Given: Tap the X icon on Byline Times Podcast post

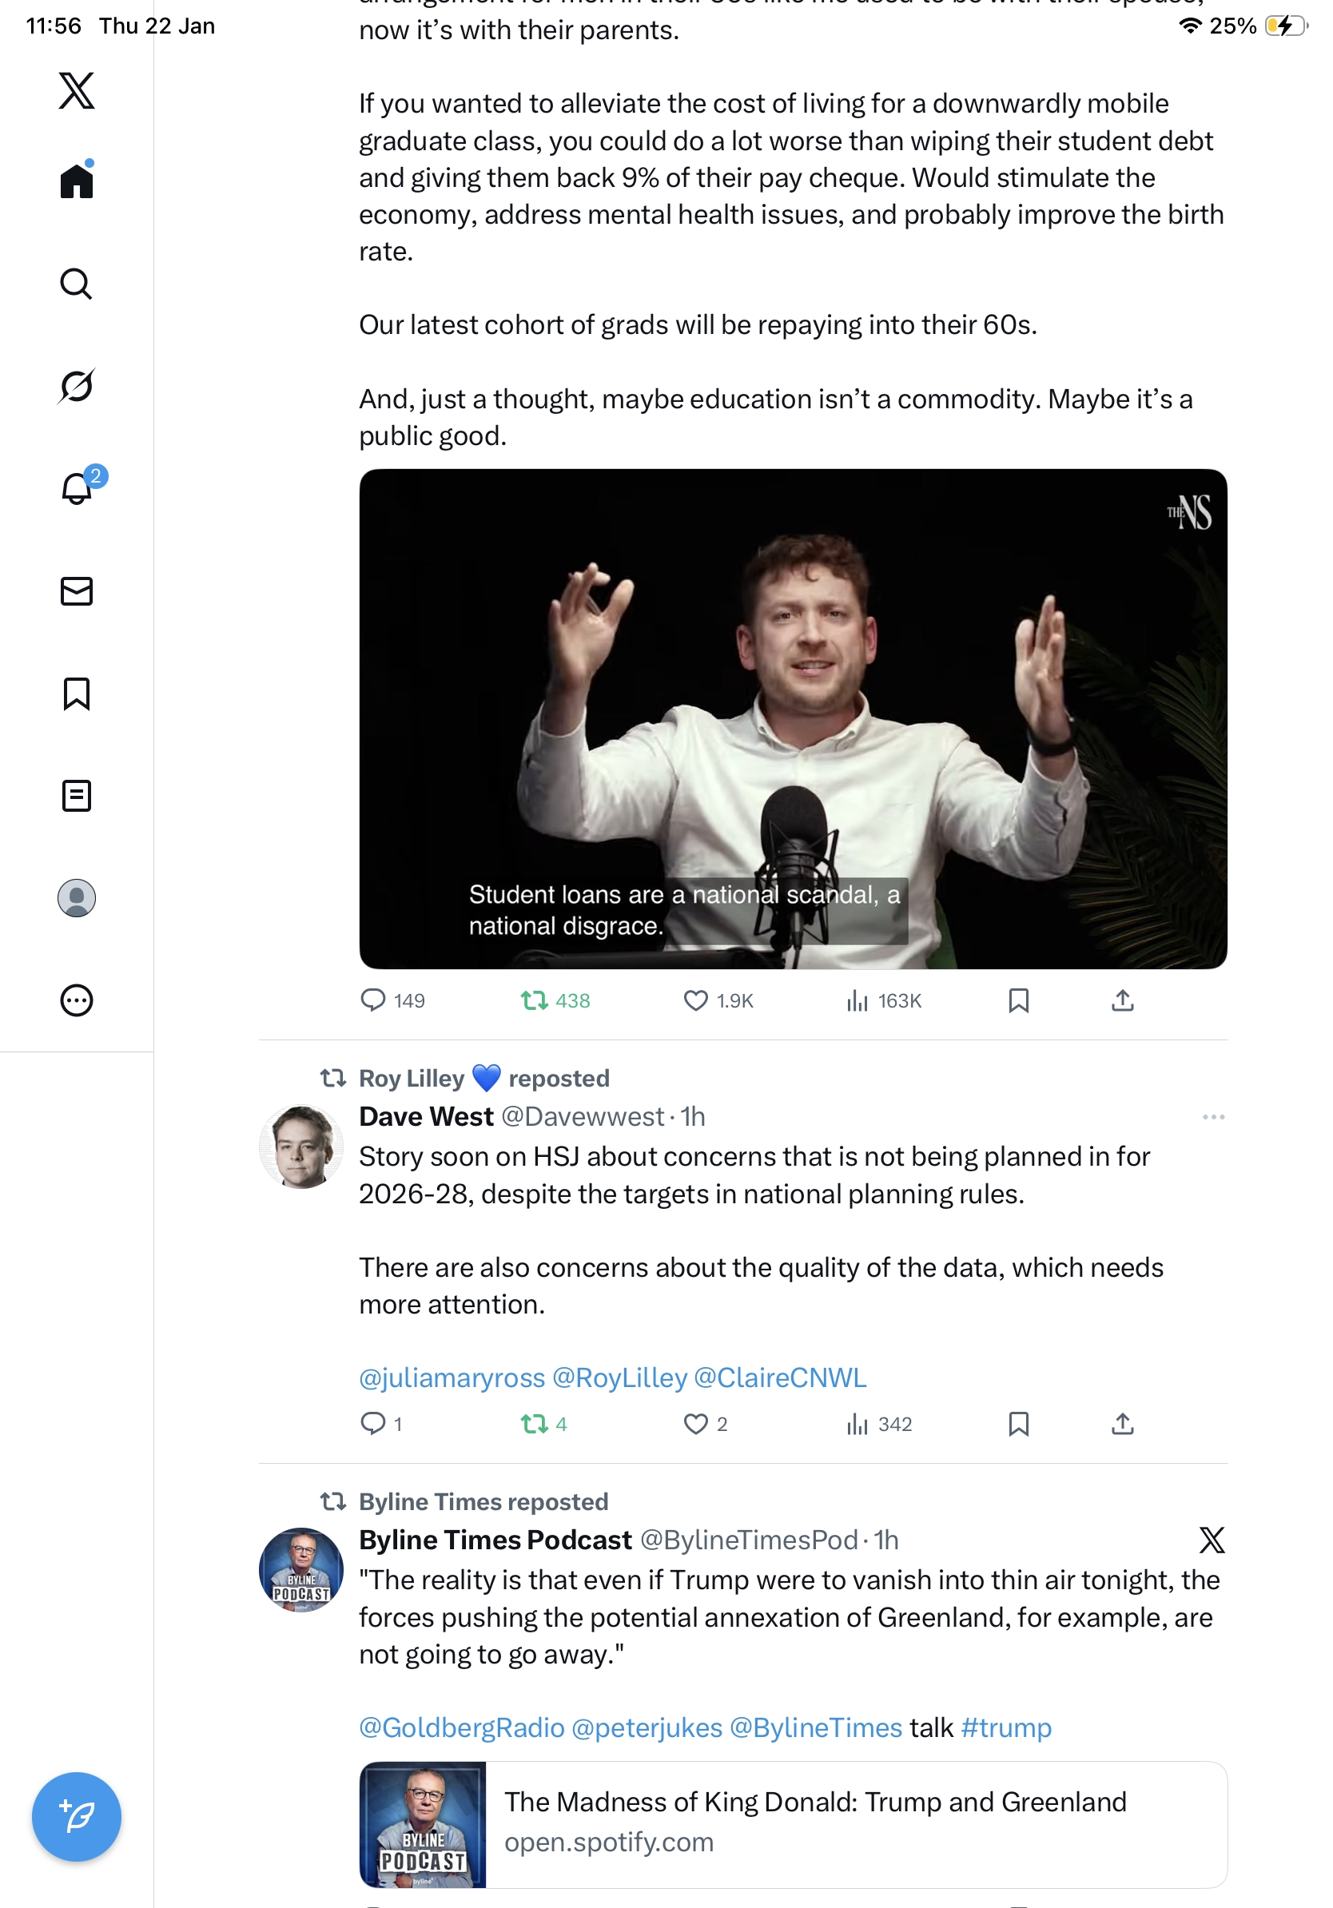Looking at the screenshot, I should 1211,1539.
